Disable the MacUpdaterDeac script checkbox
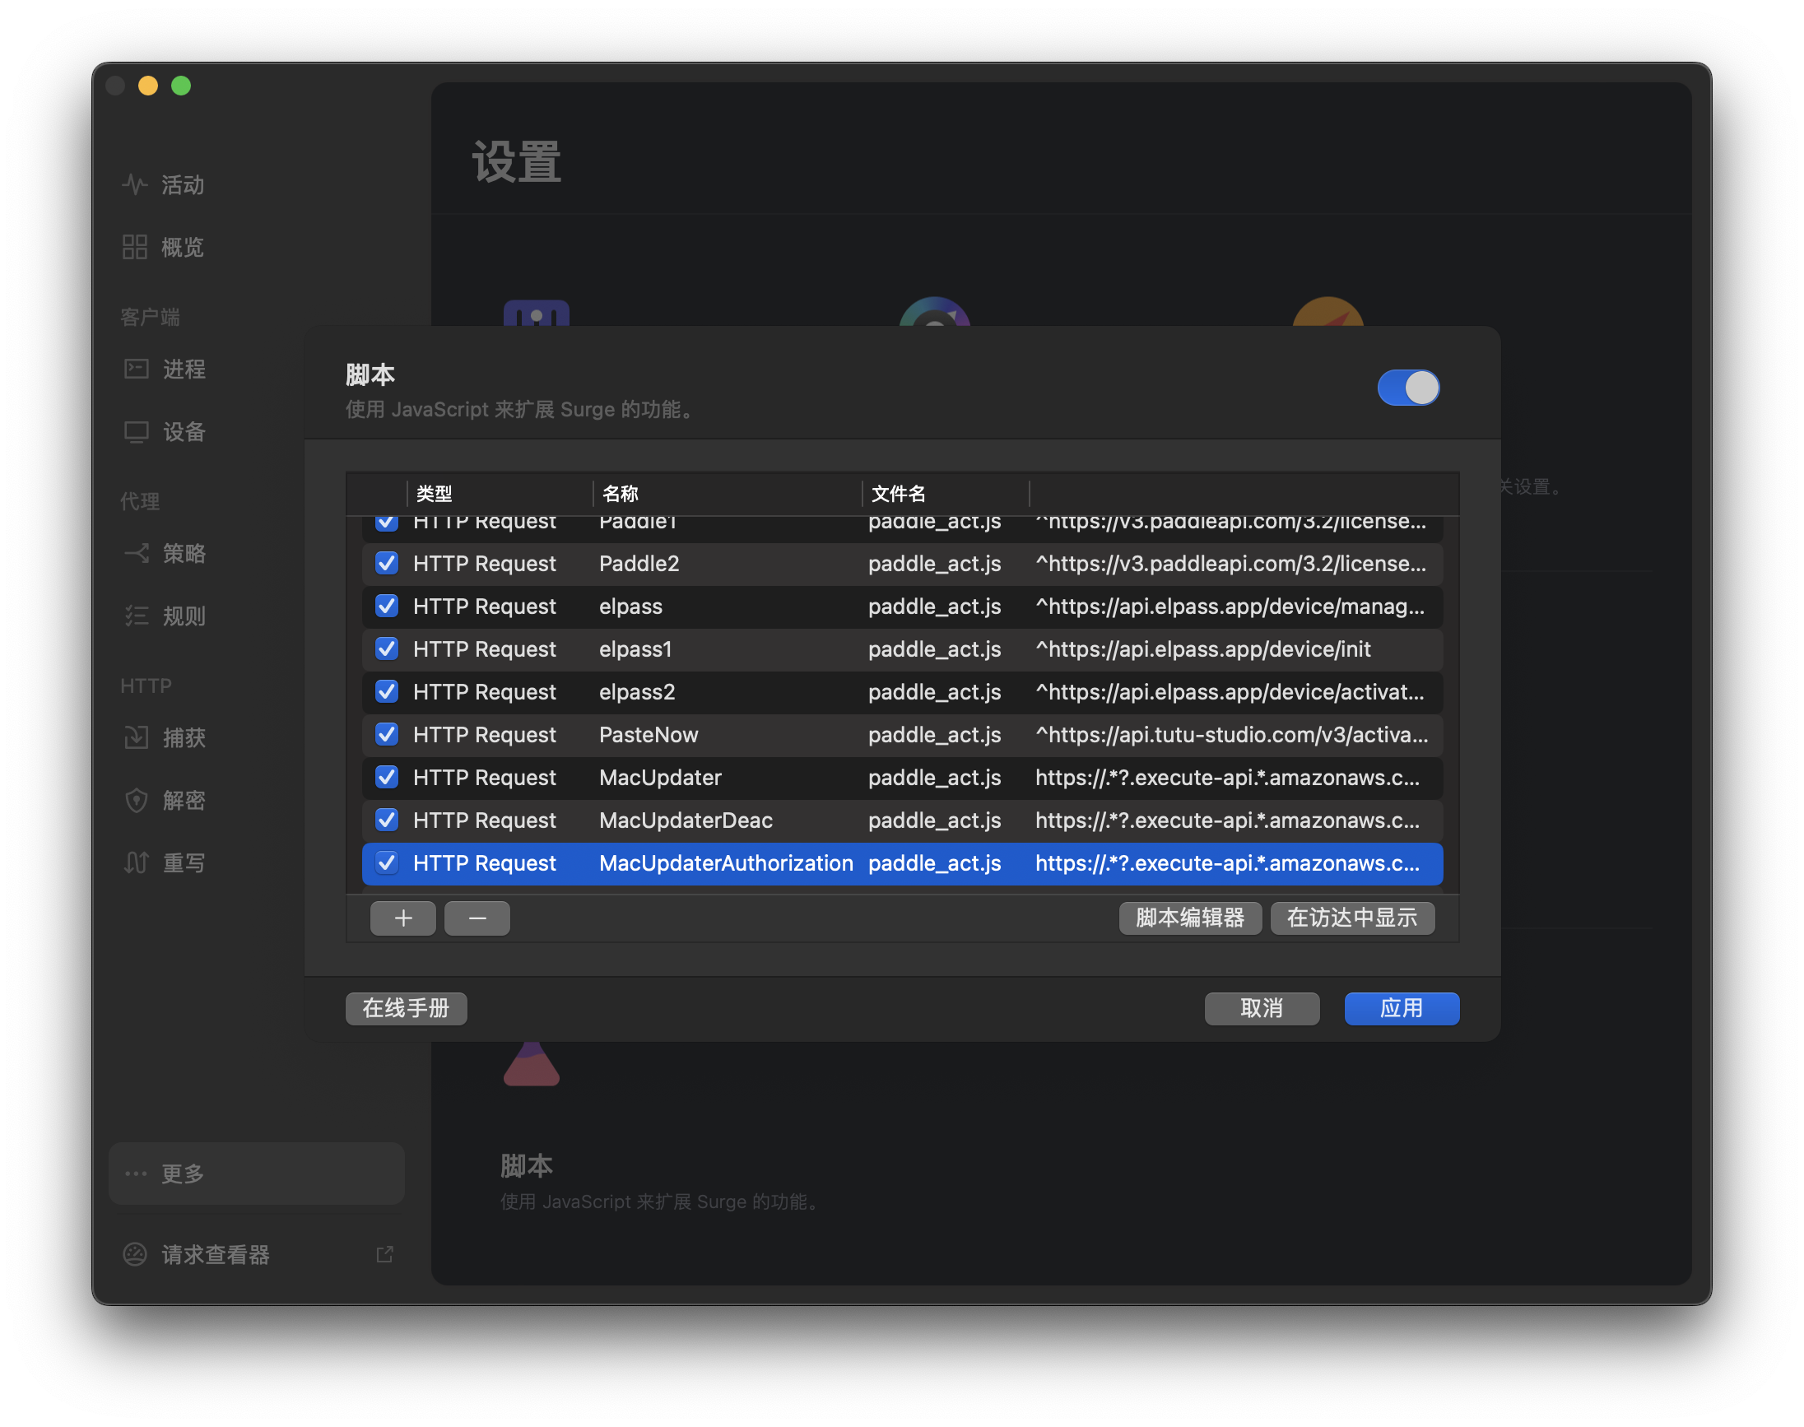Viewport: 1804px width, 1427px height. pos(386,820)
